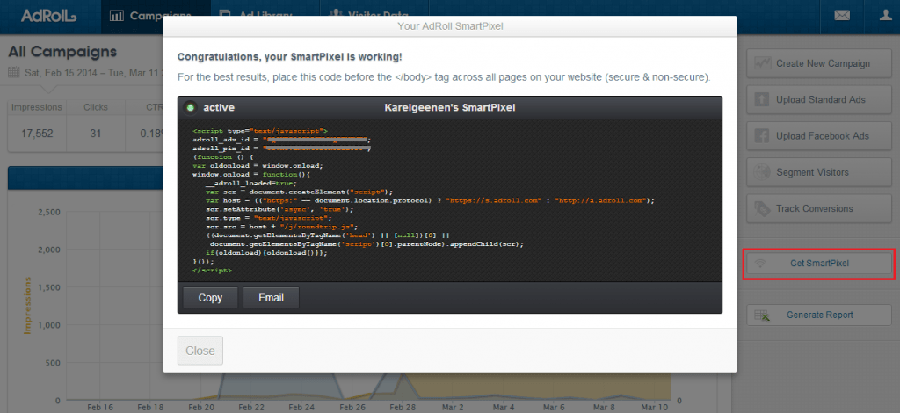Image resolution: width=900 pixels, height=413 pixels.
Task: Click the 'Congratulations, your SmartPixel is working!' text
Action: pyautogui.click(x=290, y=57)
